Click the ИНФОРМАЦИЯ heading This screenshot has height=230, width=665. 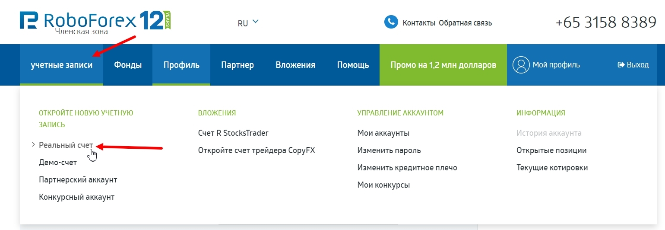click(541, 113)
